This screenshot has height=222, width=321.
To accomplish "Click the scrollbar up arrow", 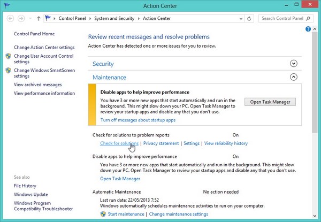I will pos(315,29).
